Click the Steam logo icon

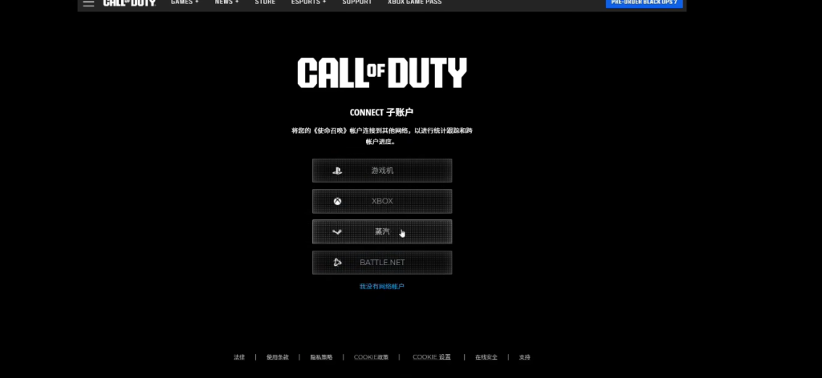337,232
